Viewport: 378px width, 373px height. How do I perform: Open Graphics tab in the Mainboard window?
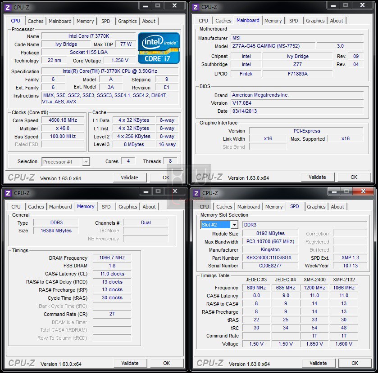pyautogui.click(x=315, y=21)
